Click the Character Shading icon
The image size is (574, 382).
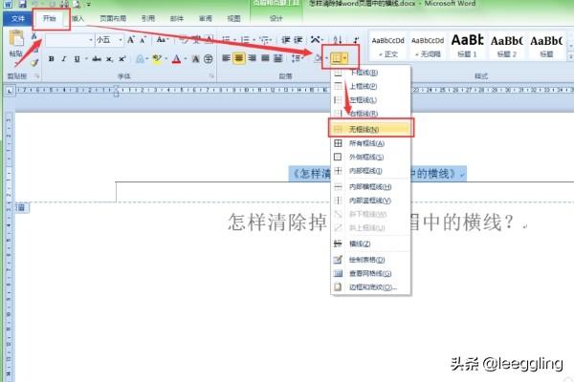(x=196, y=58)
